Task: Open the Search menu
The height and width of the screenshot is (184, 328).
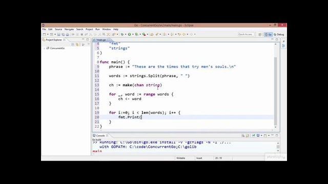Action: click(x=80, y=30)
